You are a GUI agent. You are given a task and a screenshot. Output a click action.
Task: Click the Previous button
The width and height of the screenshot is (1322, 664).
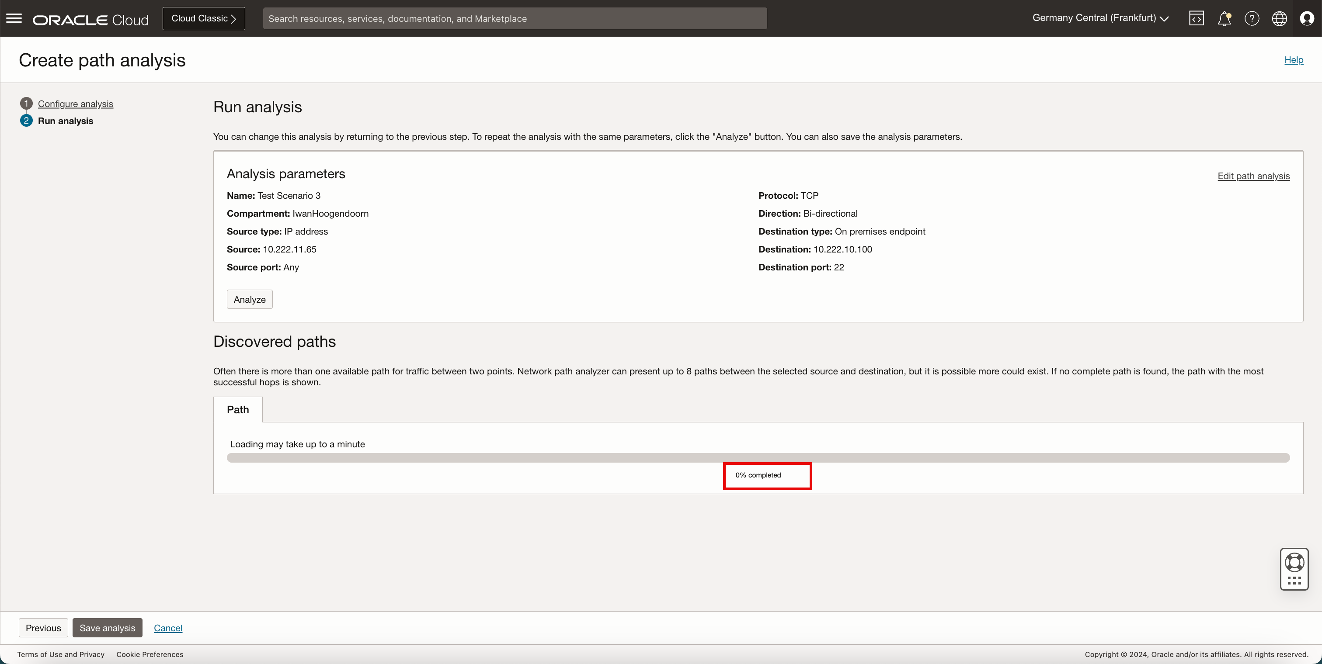tap(43, 628)
